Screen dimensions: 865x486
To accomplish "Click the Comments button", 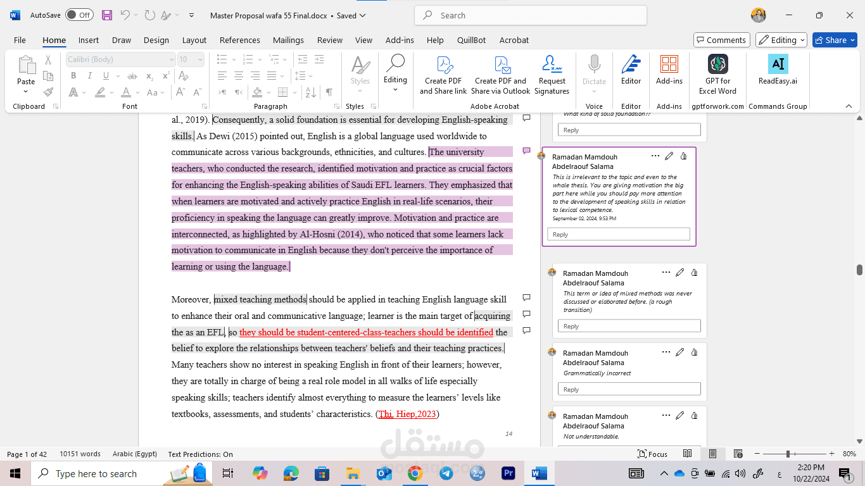I will point(721,40).
